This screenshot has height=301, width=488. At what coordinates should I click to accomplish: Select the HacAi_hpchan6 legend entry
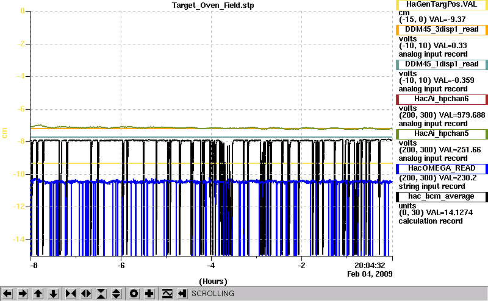(442, 99)
